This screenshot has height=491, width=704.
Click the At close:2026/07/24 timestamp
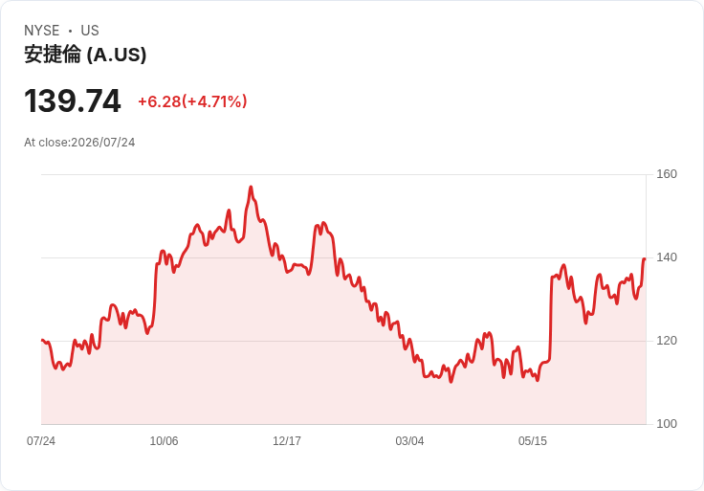click(79, 143)
